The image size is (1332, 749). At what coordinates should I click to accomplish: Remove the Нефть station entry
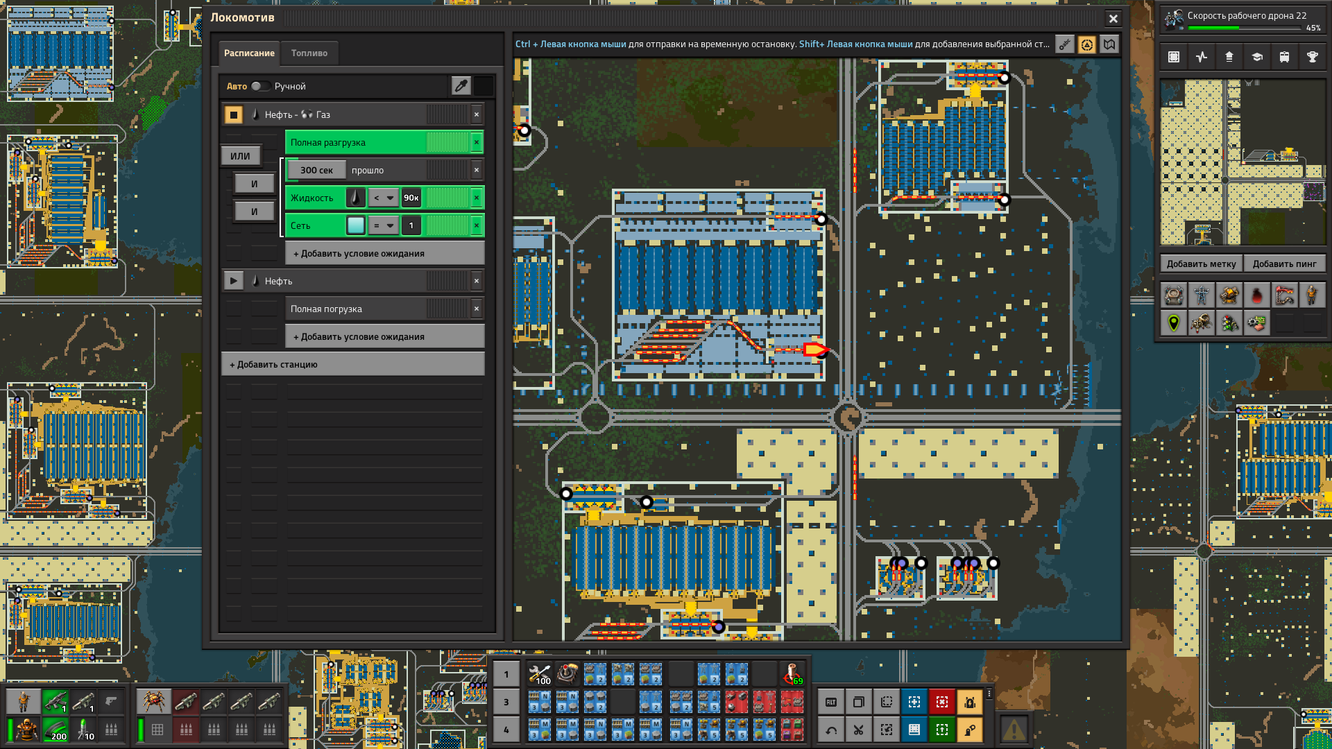(x=477, y=281)
